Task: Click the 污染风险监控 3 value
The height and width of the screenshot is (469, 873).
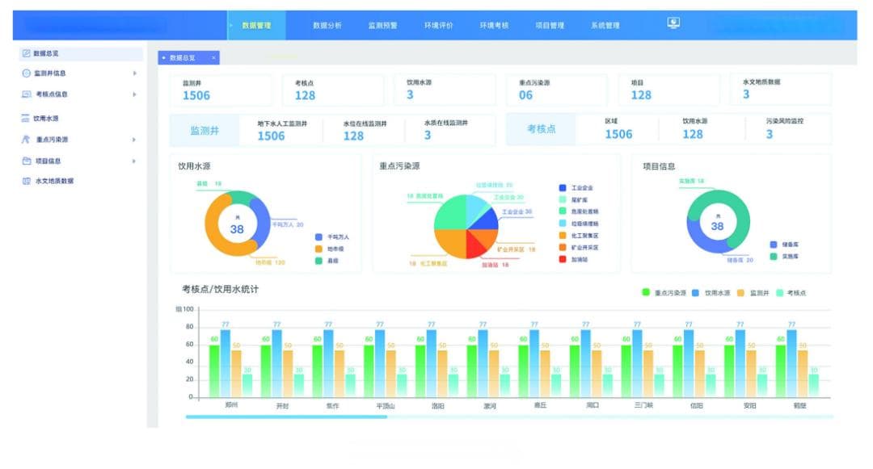Action: [770, 135]
